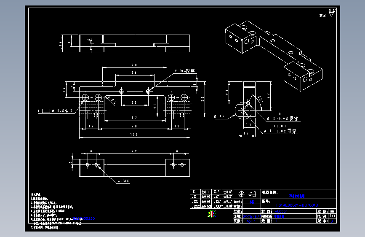
Task: Click the 1:1 scale value
Action: pos(333,216)
